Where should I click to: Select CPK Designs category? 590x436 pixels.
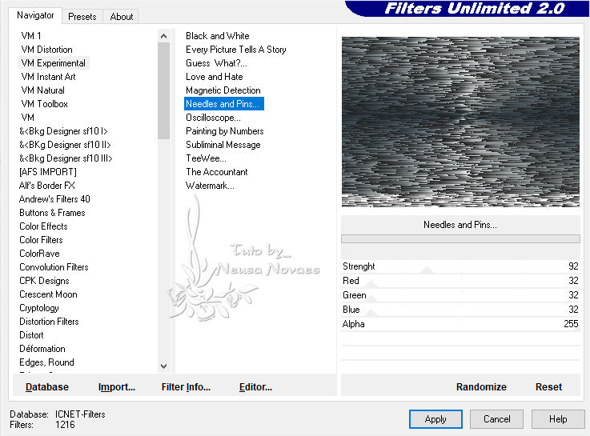[44, 280]
